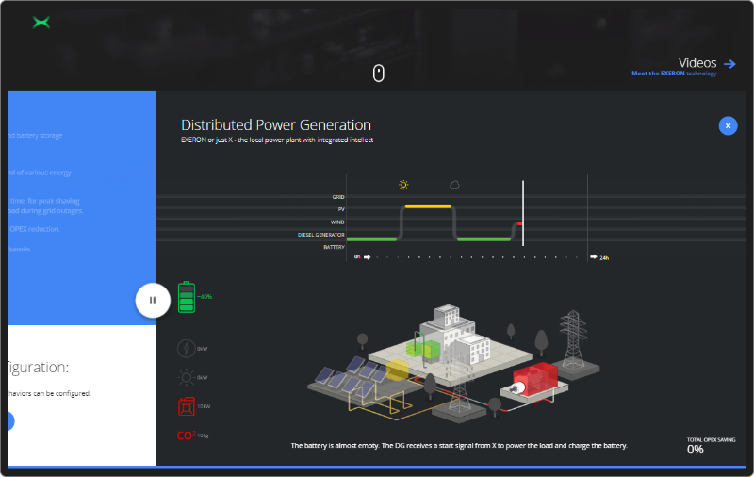
Task: Click the 24h end arrow on timeline
Action: [594, 257]
